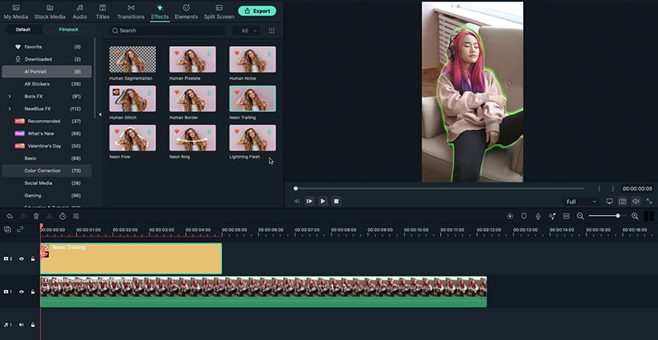
Task: Select the Human Noise effect thumbnail
Action: pyautogui.click(x=253, y=59)
